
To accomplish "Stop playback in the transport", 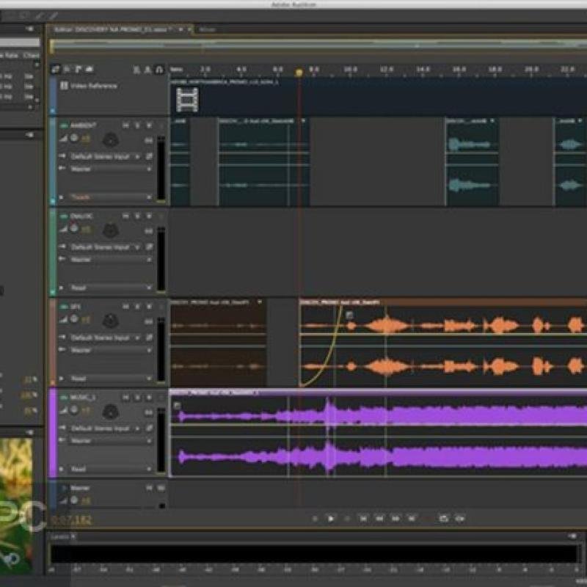I will 315,519.
